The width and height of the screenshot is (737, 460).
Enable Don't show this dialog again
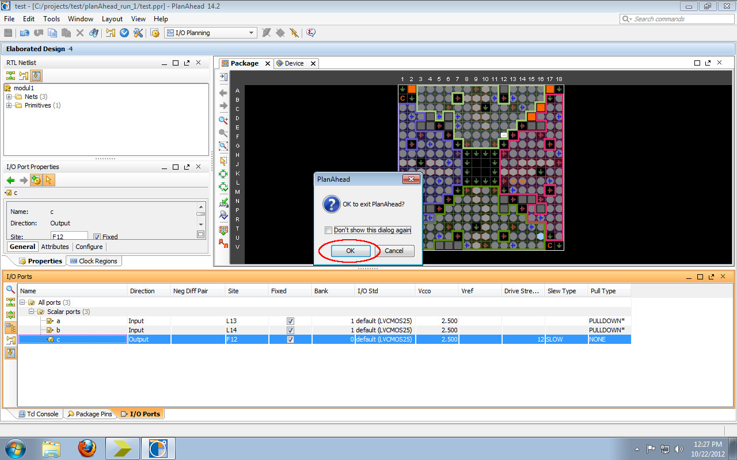[x=328, y=231]
